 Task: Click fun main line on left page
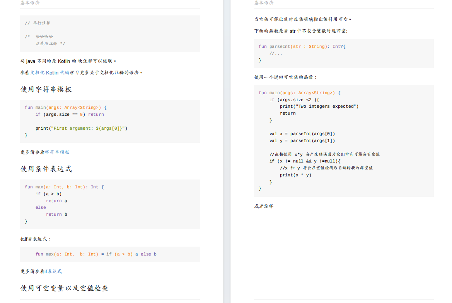[x=66, y=107]
